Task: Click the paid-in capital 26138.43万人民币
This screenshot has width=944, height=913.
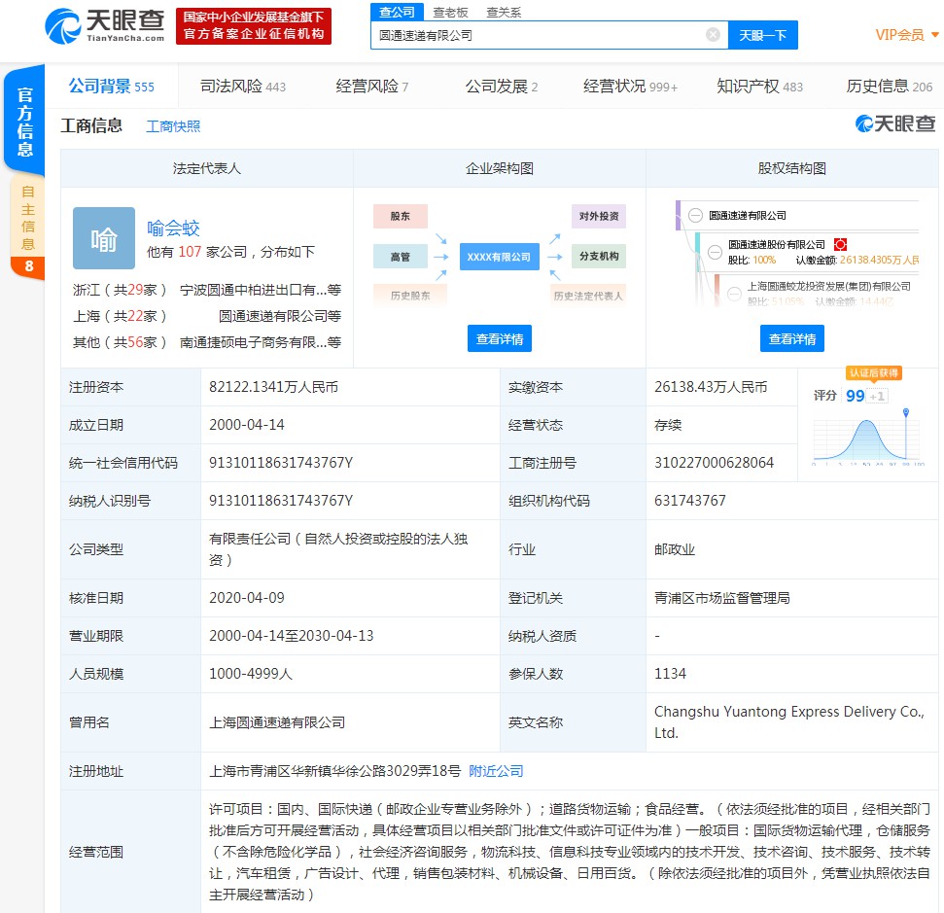Action: pos(711,387)
